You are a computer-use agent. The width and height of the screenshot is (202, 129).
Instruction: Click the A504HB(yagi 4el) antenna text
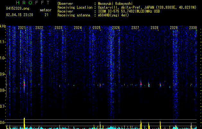point(113,15)
